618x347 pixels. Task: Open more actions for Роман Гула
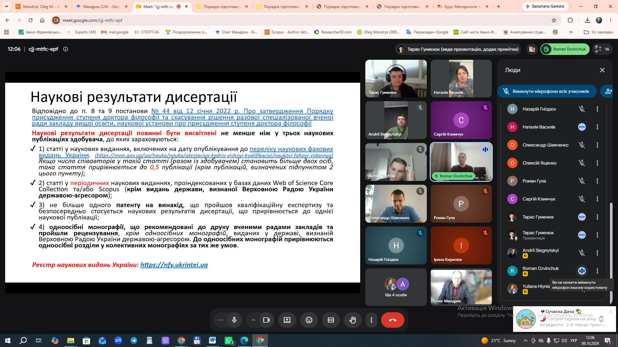[x=597, y=181]
